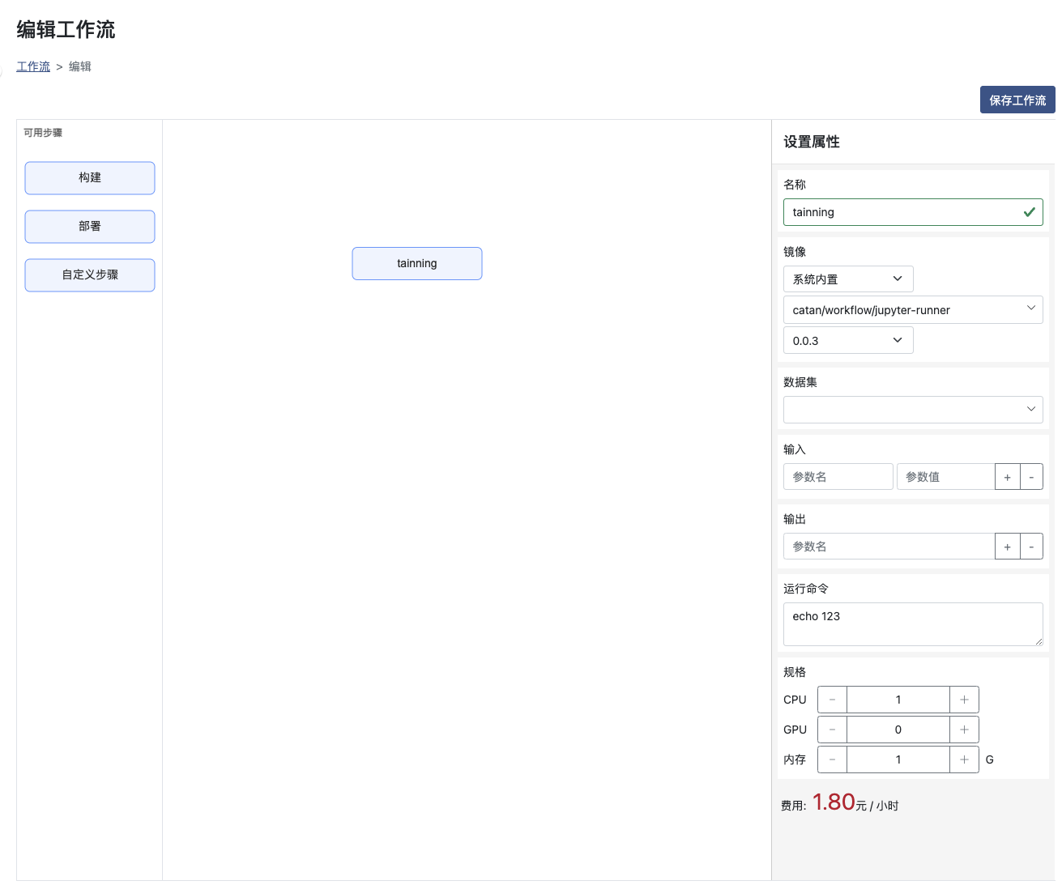Open the 系统内置 image source dropdown

(x=847, y=279)
